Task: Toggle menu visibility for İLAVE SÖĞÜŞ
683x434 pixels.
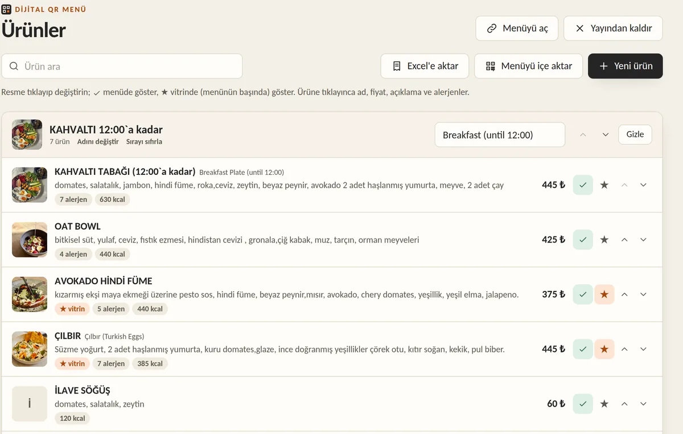Action: click(583, 404)
